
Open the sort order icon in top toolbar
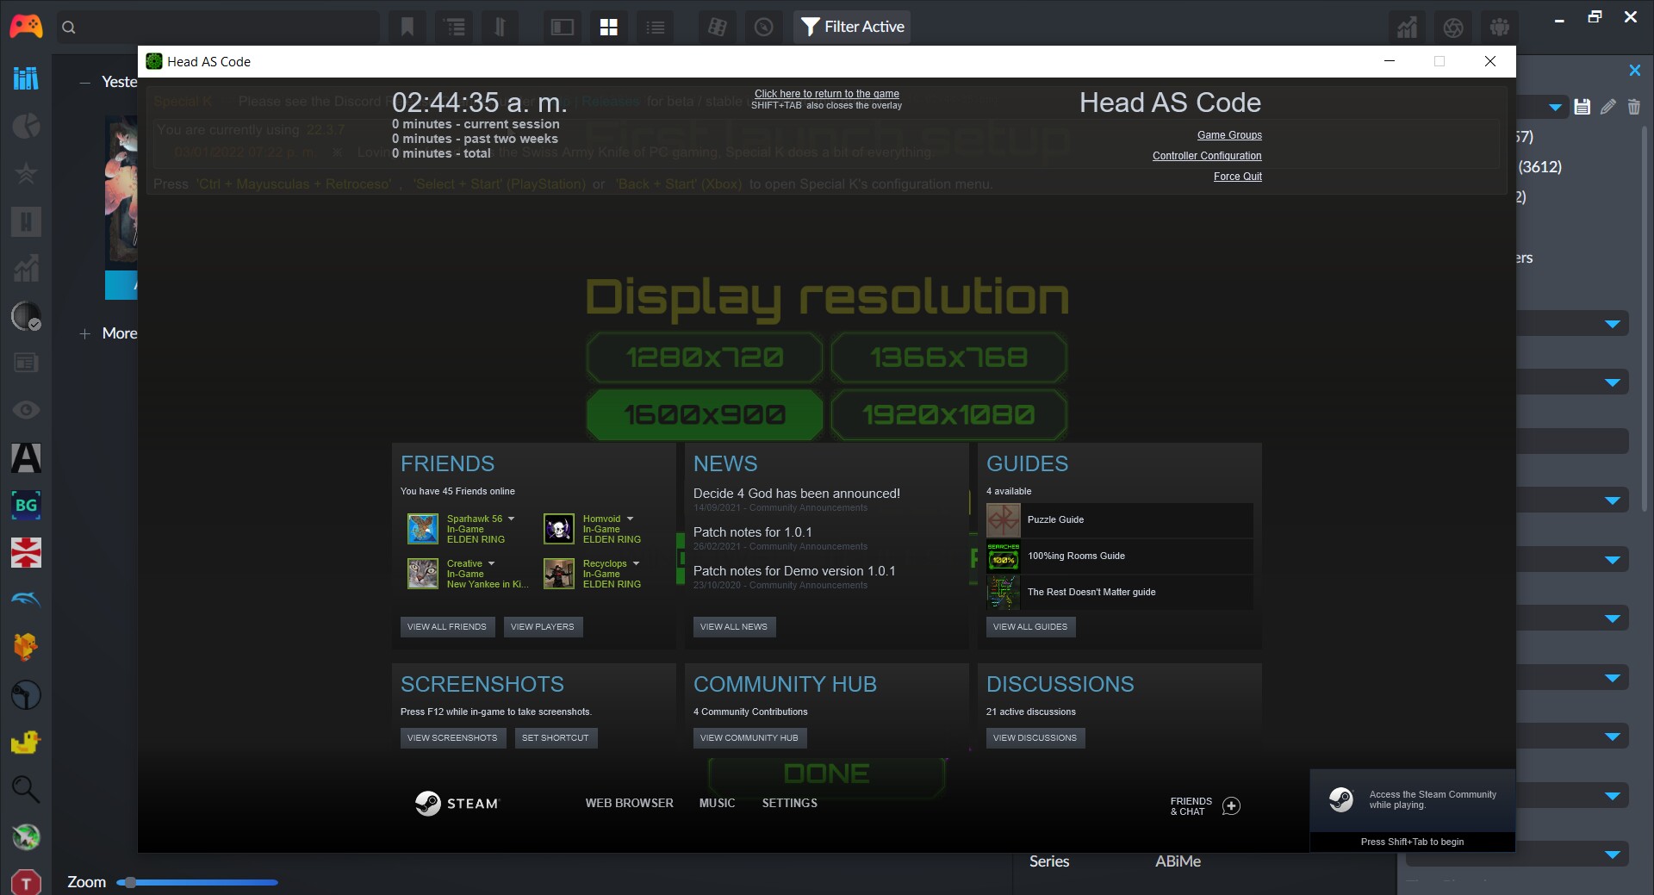[500, 27]
